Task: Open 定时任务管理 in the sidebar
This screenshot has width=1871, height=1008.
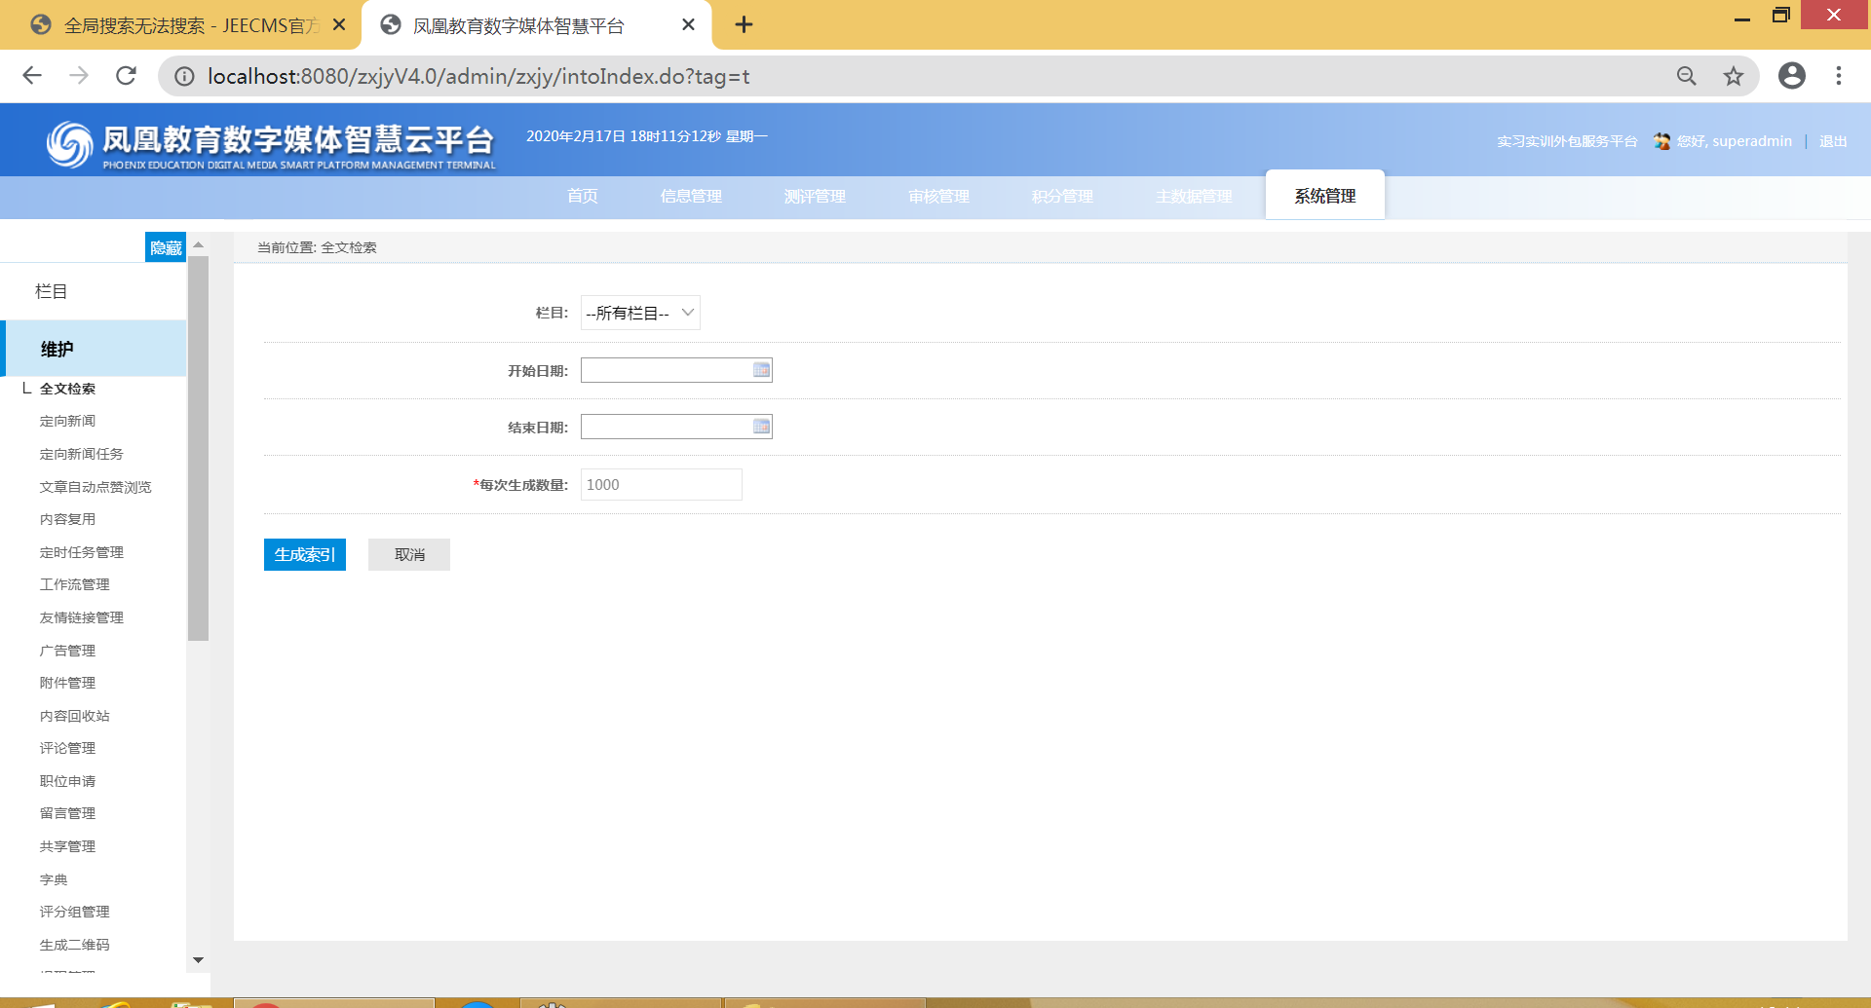Action: (81, 552)
